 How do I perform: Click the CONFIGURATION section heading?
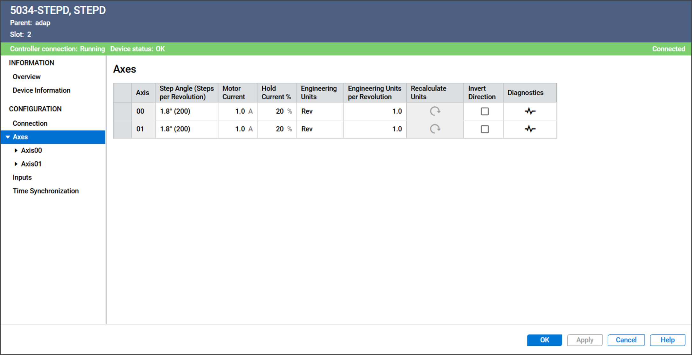click(x=35, y=109)
